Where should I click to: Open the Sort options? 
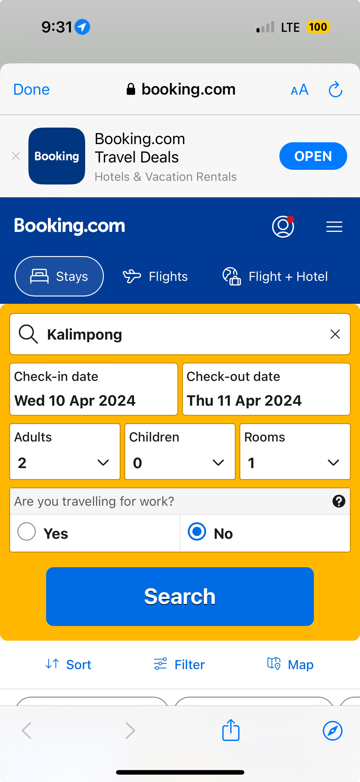[68, 665]
